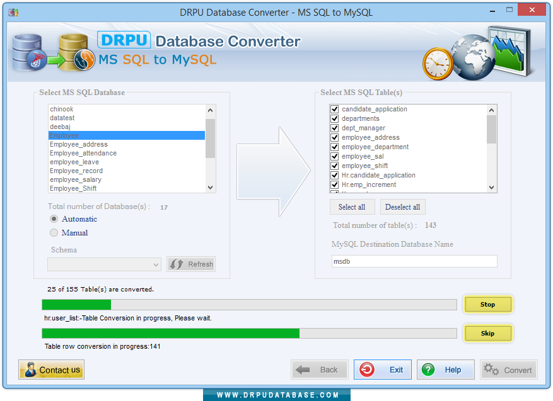Toggle employee_sal table checkbox

point(335,156)
